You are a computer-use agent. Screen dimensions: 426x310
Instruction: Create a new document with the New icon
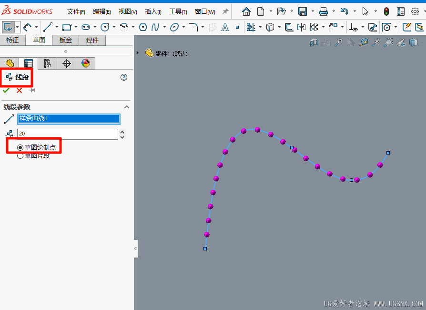[261, 11]
